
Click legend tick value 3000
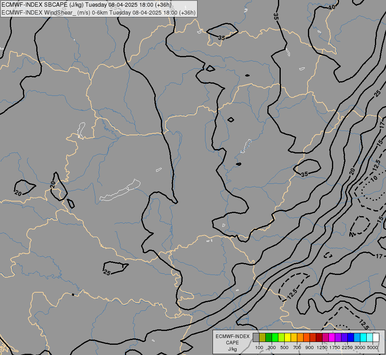click(x=360, y=348)
